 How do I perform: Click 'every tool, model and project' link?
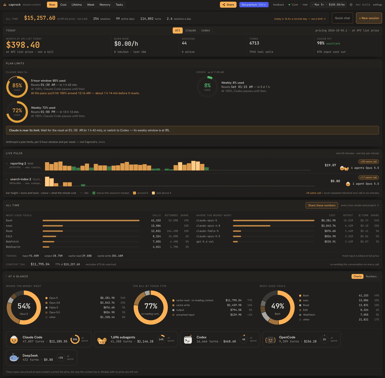[x=360, y=206]
